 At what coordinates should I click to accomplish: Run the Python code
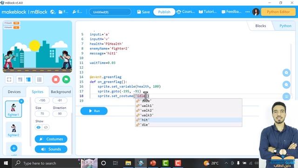pos(94,111)
